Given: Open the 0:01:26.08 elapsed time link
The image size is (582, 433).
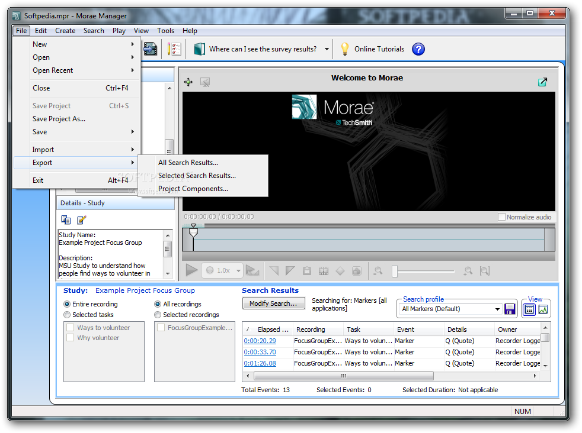Looking at the screenshot, I should [x=260, y=363].
